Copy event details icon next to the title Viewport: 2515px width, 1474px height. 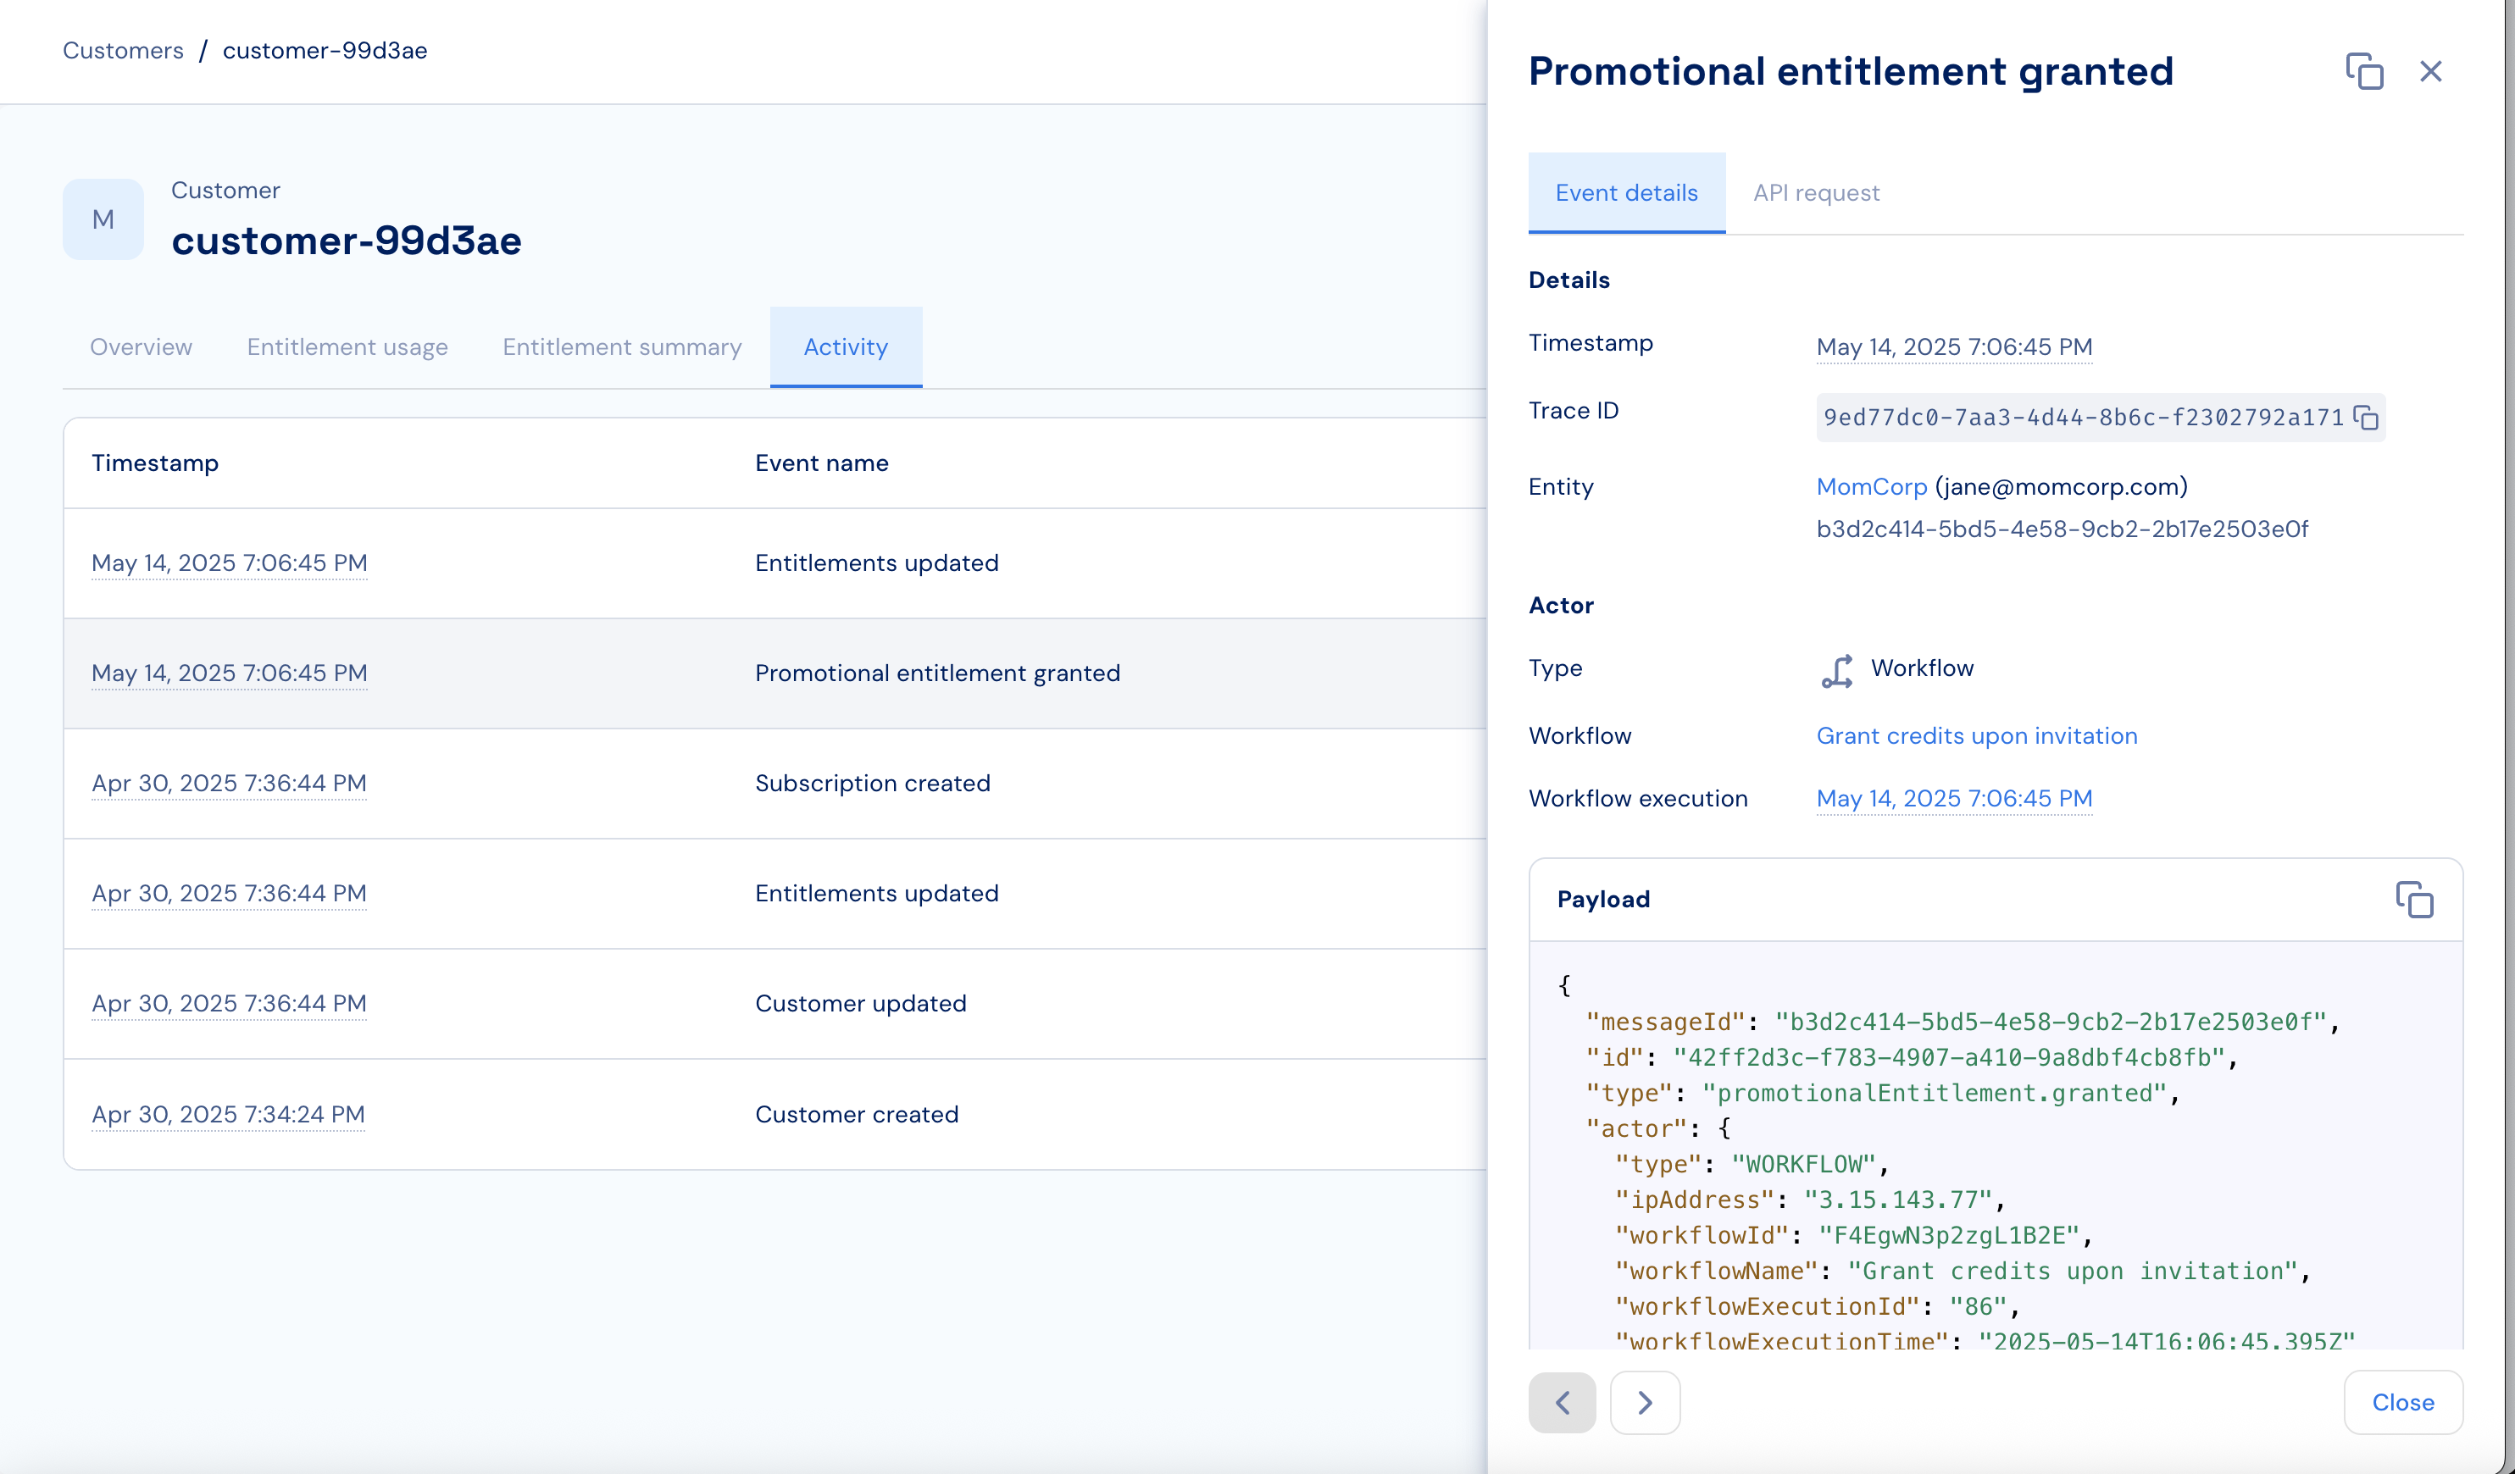tap(2363, 72)
